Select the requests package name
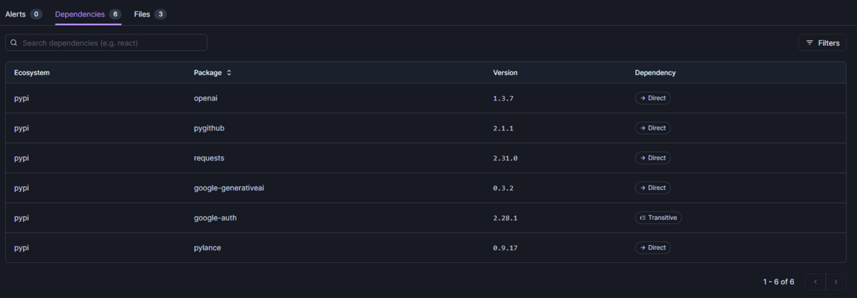The image size is (857, 298). tap(209, 158)
